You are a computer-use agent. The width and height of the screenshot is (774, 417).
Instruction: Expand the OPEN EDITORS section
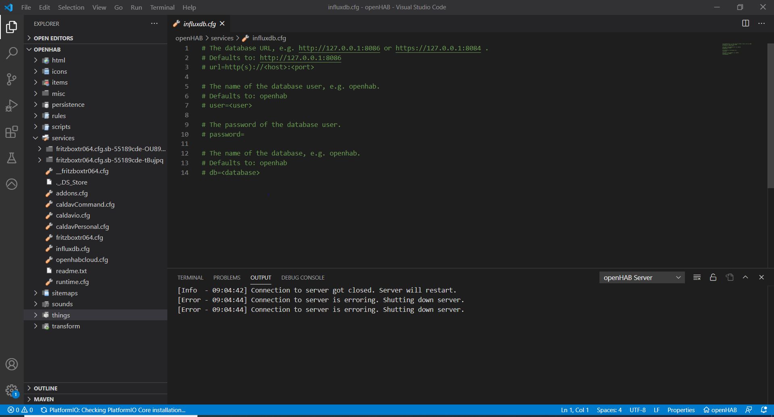tap(96, 38)
